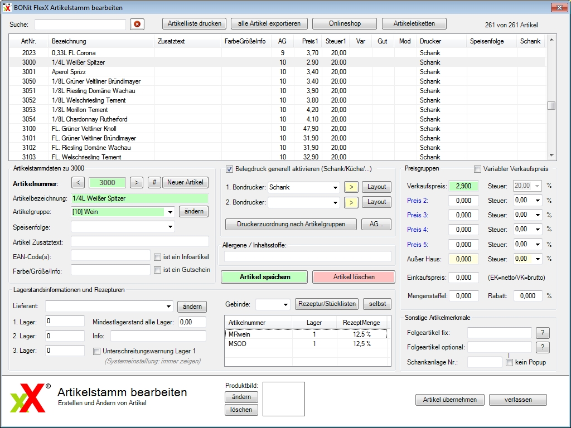Open the Artikelgruppe dropdown

pyautogui.click(x=170, y=212)
